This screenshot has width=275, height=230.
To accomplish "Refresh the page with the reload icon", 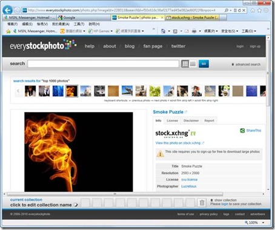I will coord(239,10).
